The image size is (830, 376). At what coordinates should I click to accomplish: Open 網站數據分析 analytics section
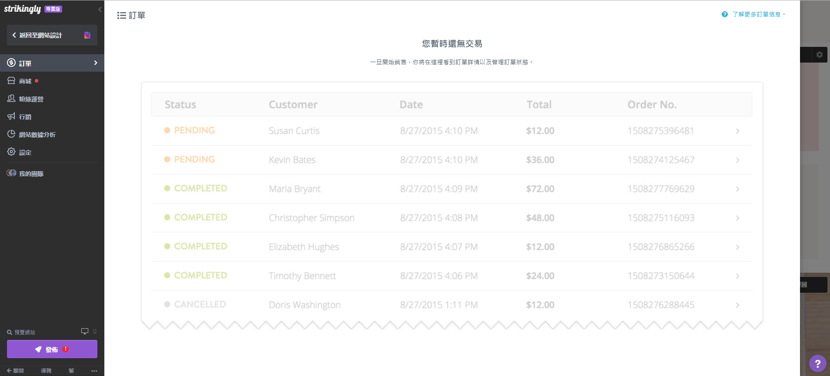(37, 135)
